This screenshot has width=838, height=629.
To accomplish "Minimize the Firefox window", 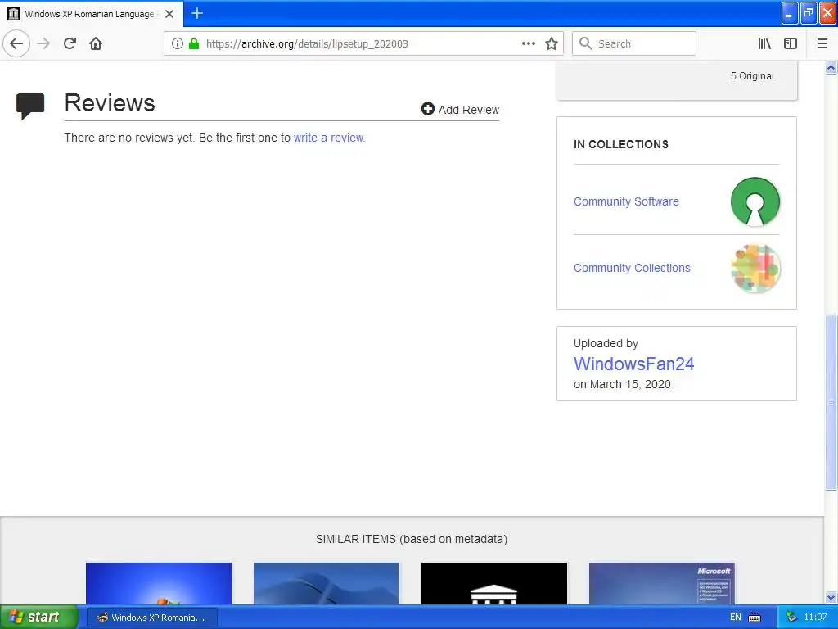I will click(x=790, y=13).
